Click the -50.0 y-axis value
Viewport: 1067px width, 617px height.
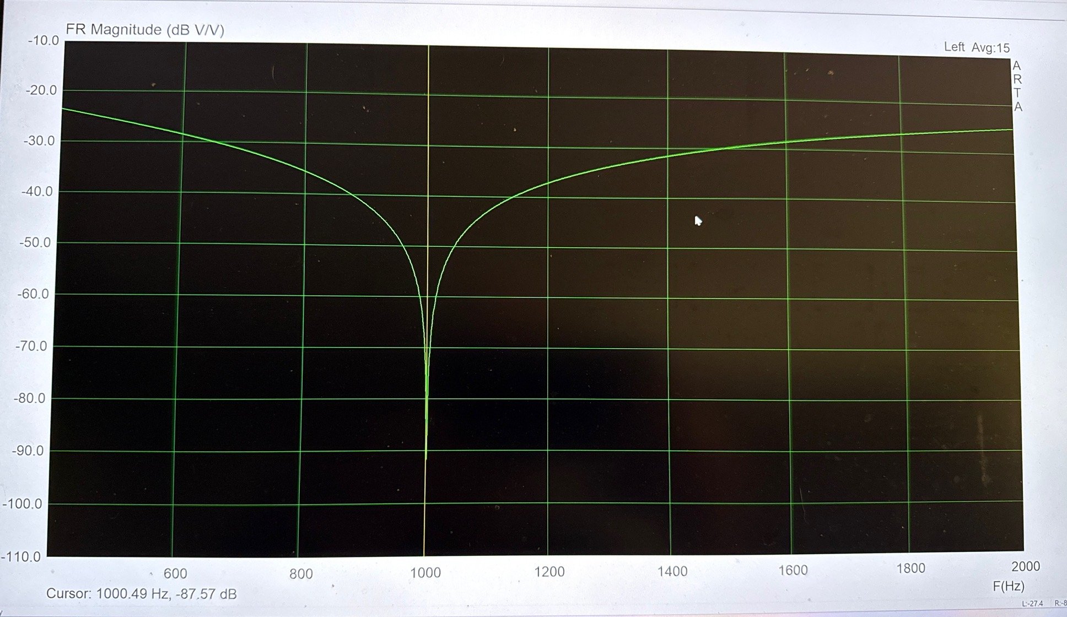[x=35, y=242]
